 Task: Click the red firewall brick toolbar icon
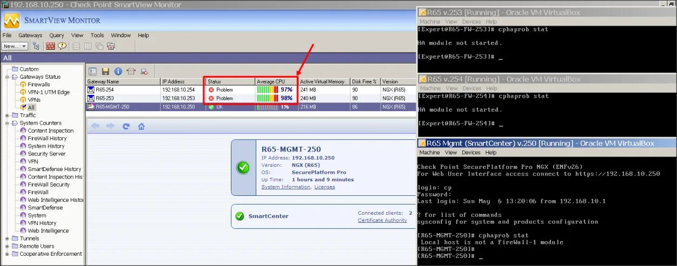(x=50, y=46)
